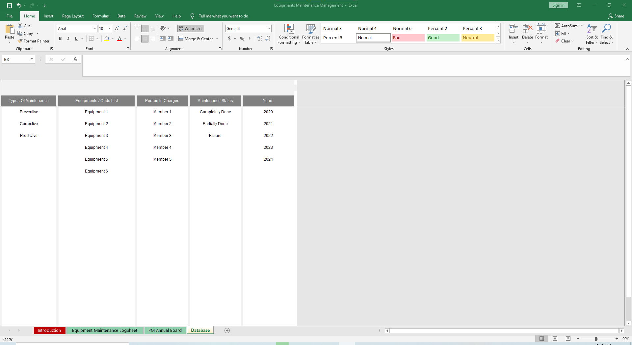Open the font size dropdown

(110, 29)
